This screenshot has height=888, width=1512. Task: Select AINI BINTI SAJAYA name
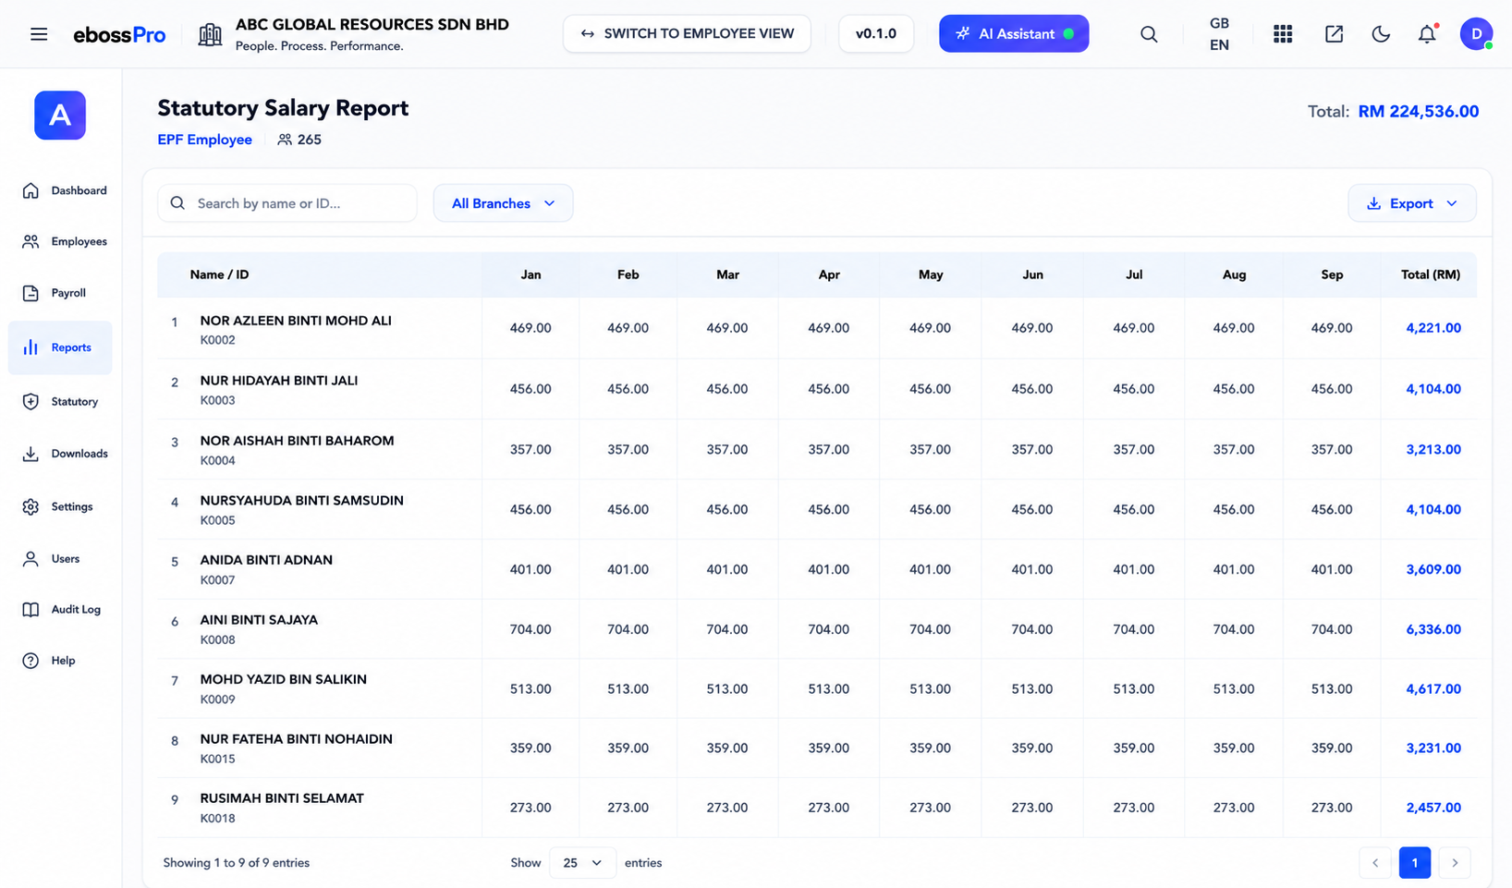pyautogui.click(x=259, y=620)
